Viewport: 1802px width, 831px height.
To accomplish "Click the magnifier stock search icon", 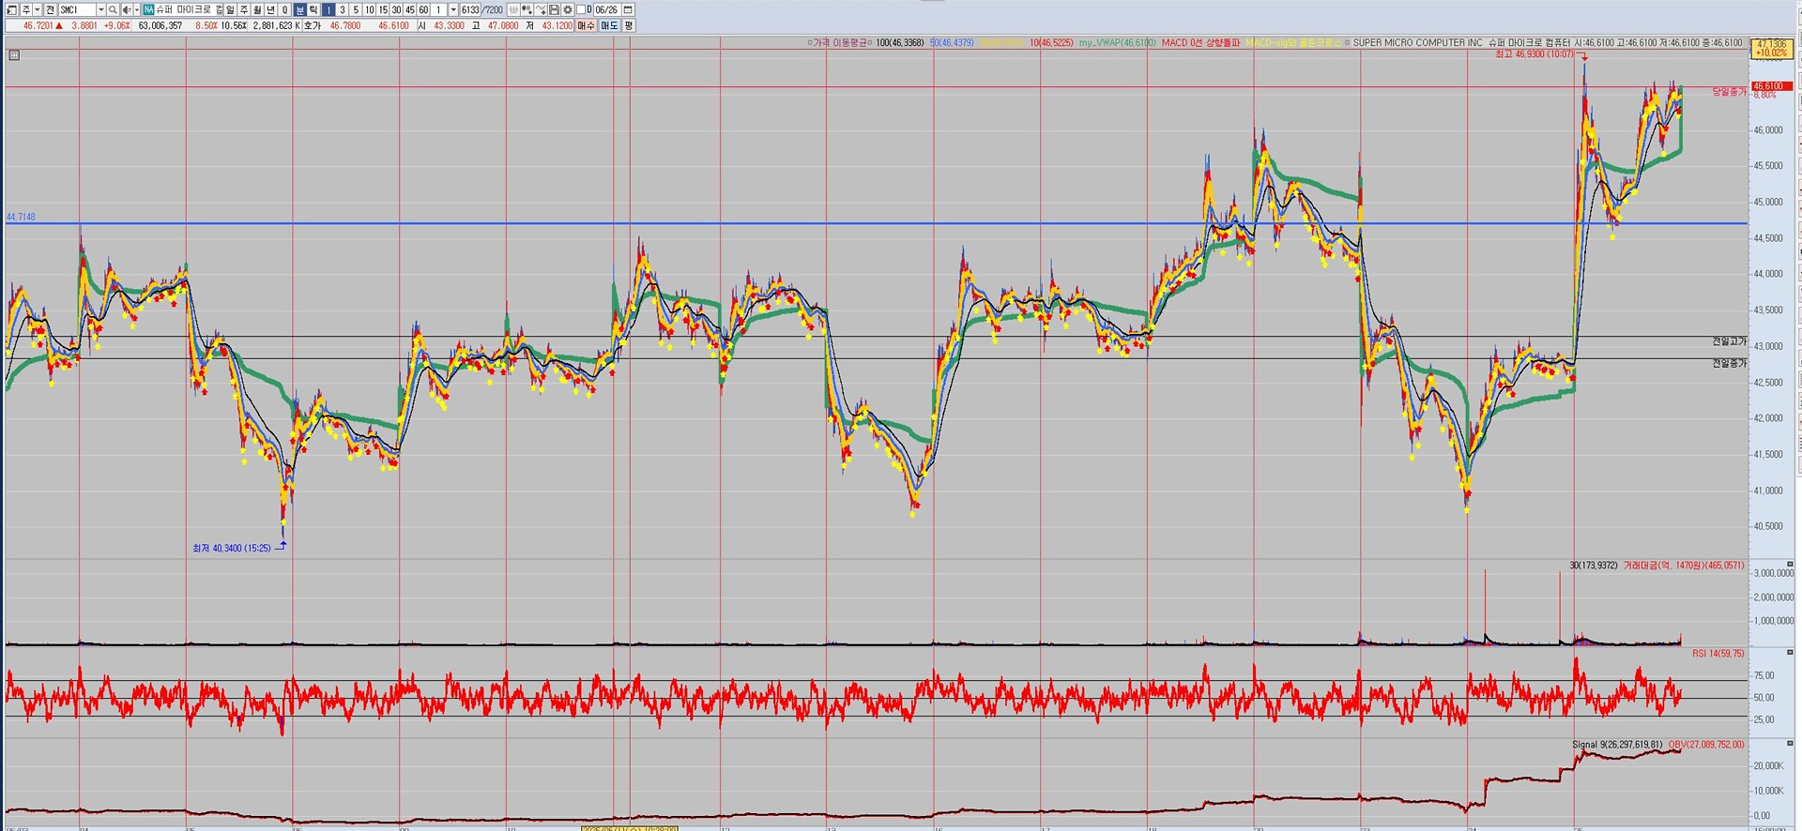I will click(113, 9).
